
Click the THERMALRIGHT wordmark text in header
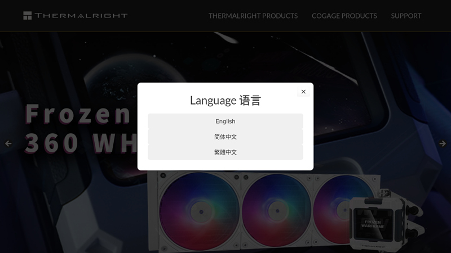[x=81, y=16]
